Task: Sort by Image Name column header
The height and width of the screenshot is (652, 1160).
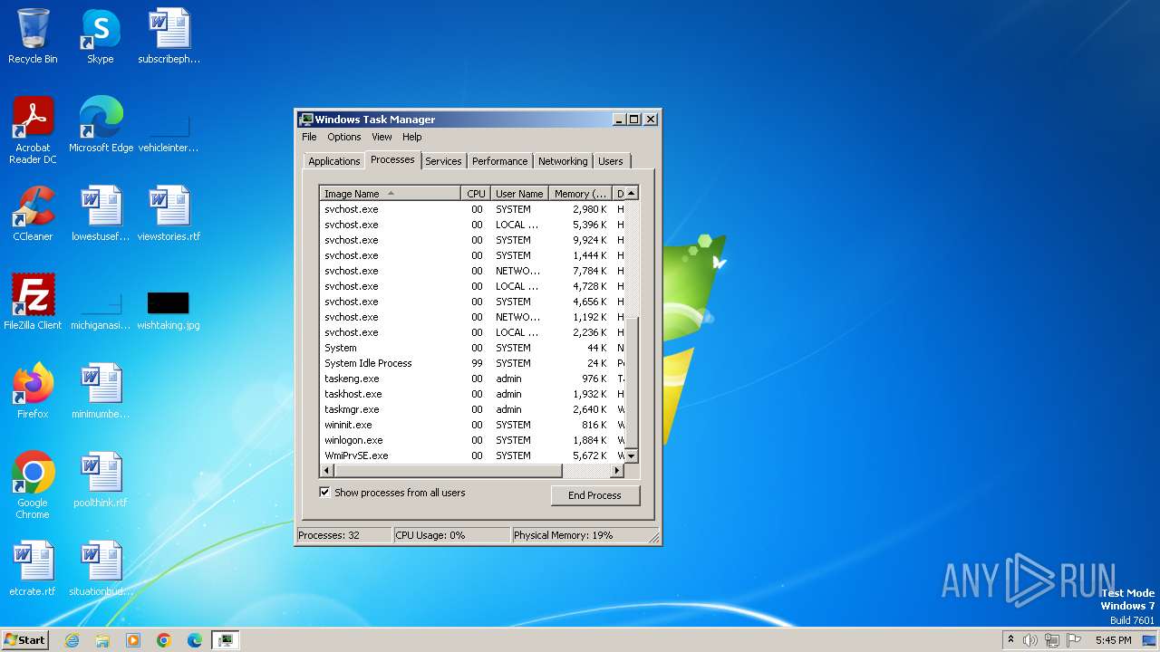Action: 391,194
